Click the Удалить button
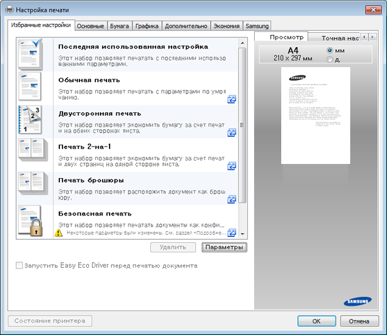 (x=173, y=247)
